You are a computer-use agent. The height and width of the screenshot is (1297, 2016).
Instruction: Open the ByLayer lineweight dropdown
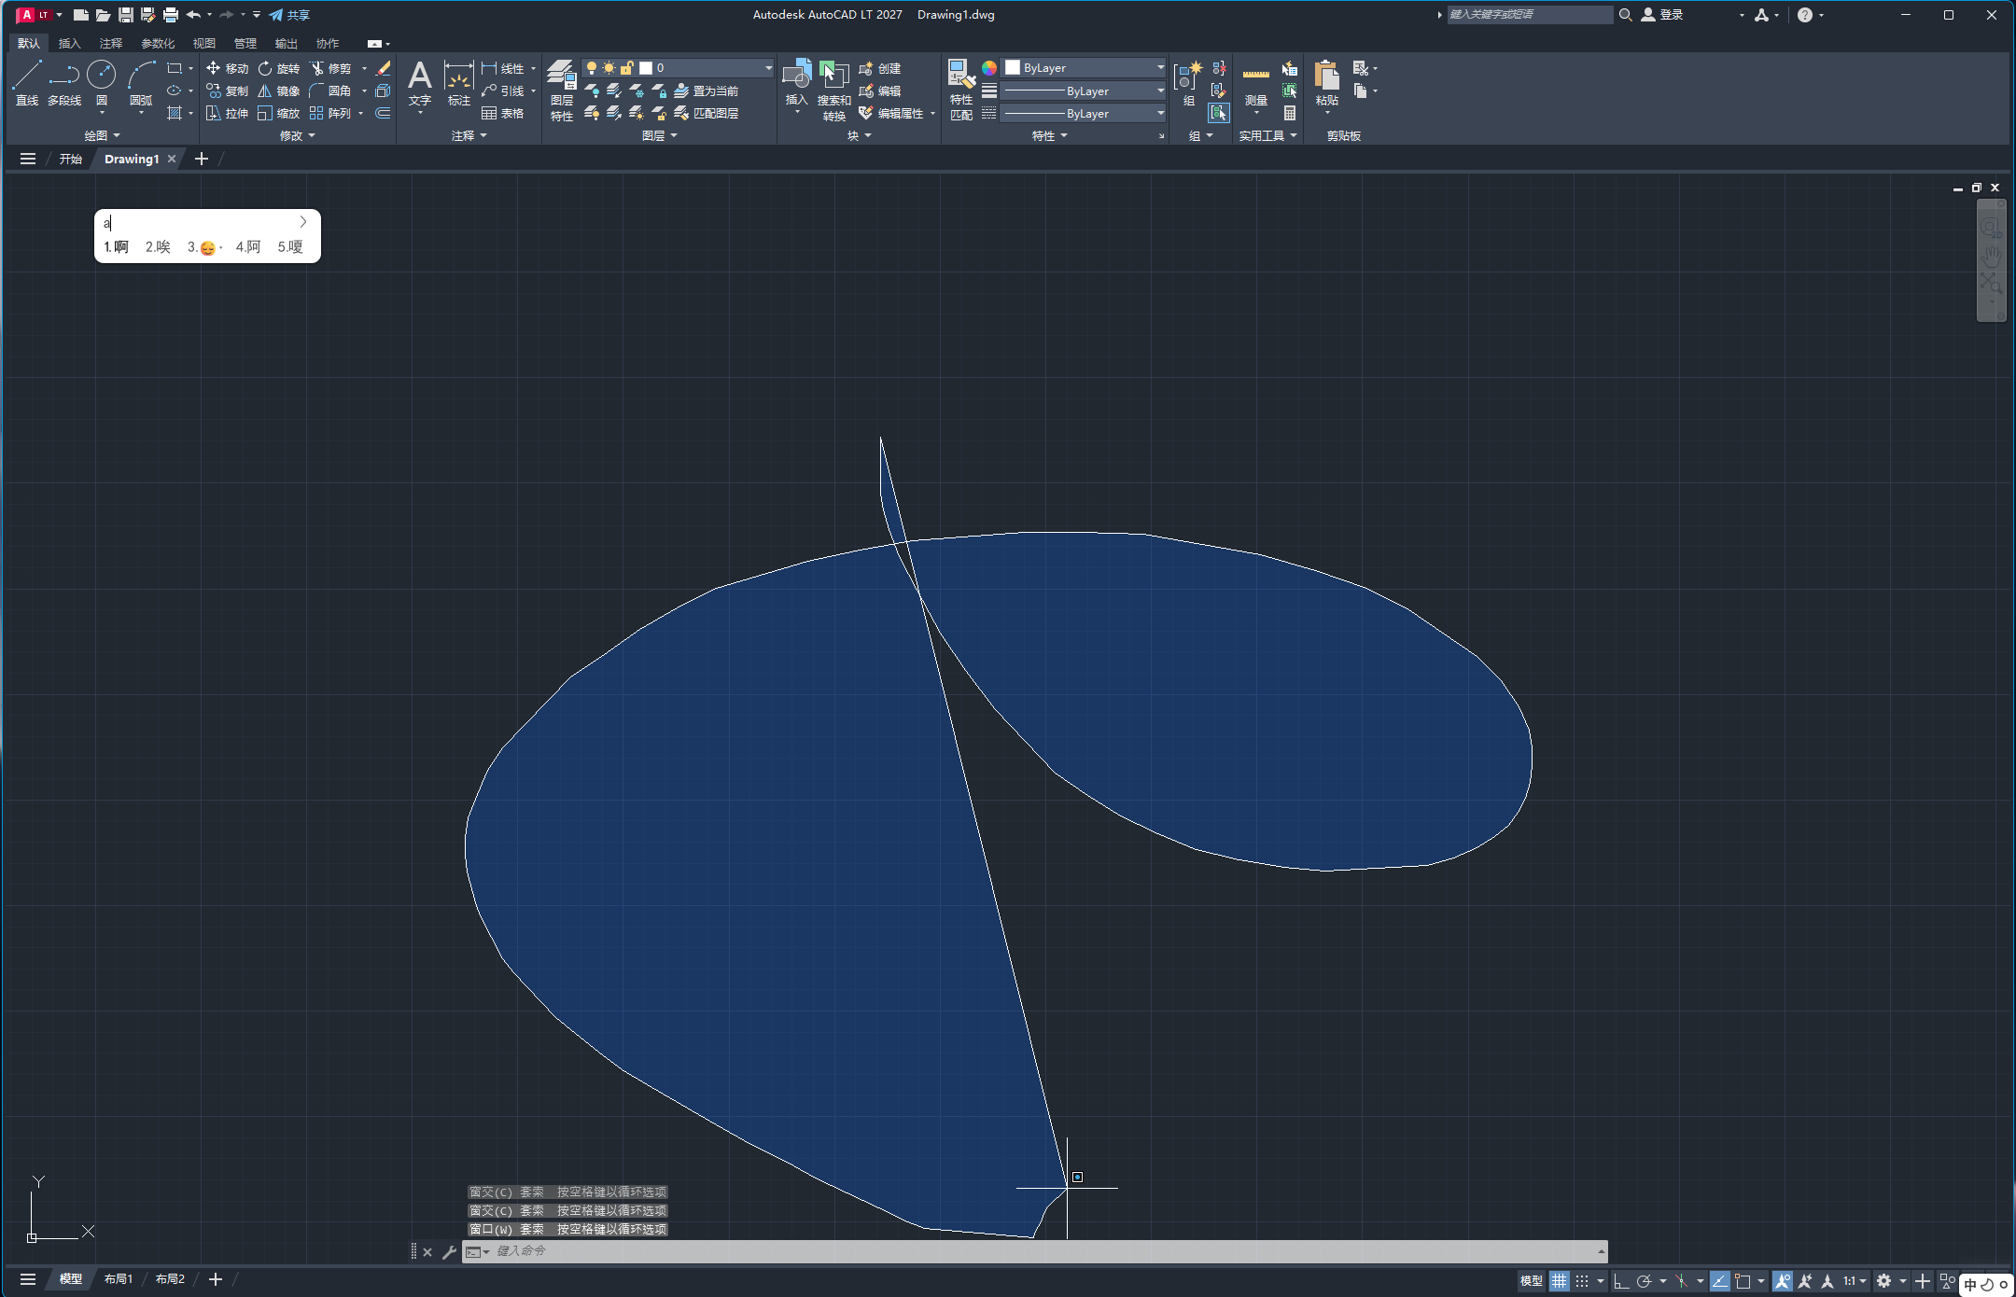[x=1085, y=91]
